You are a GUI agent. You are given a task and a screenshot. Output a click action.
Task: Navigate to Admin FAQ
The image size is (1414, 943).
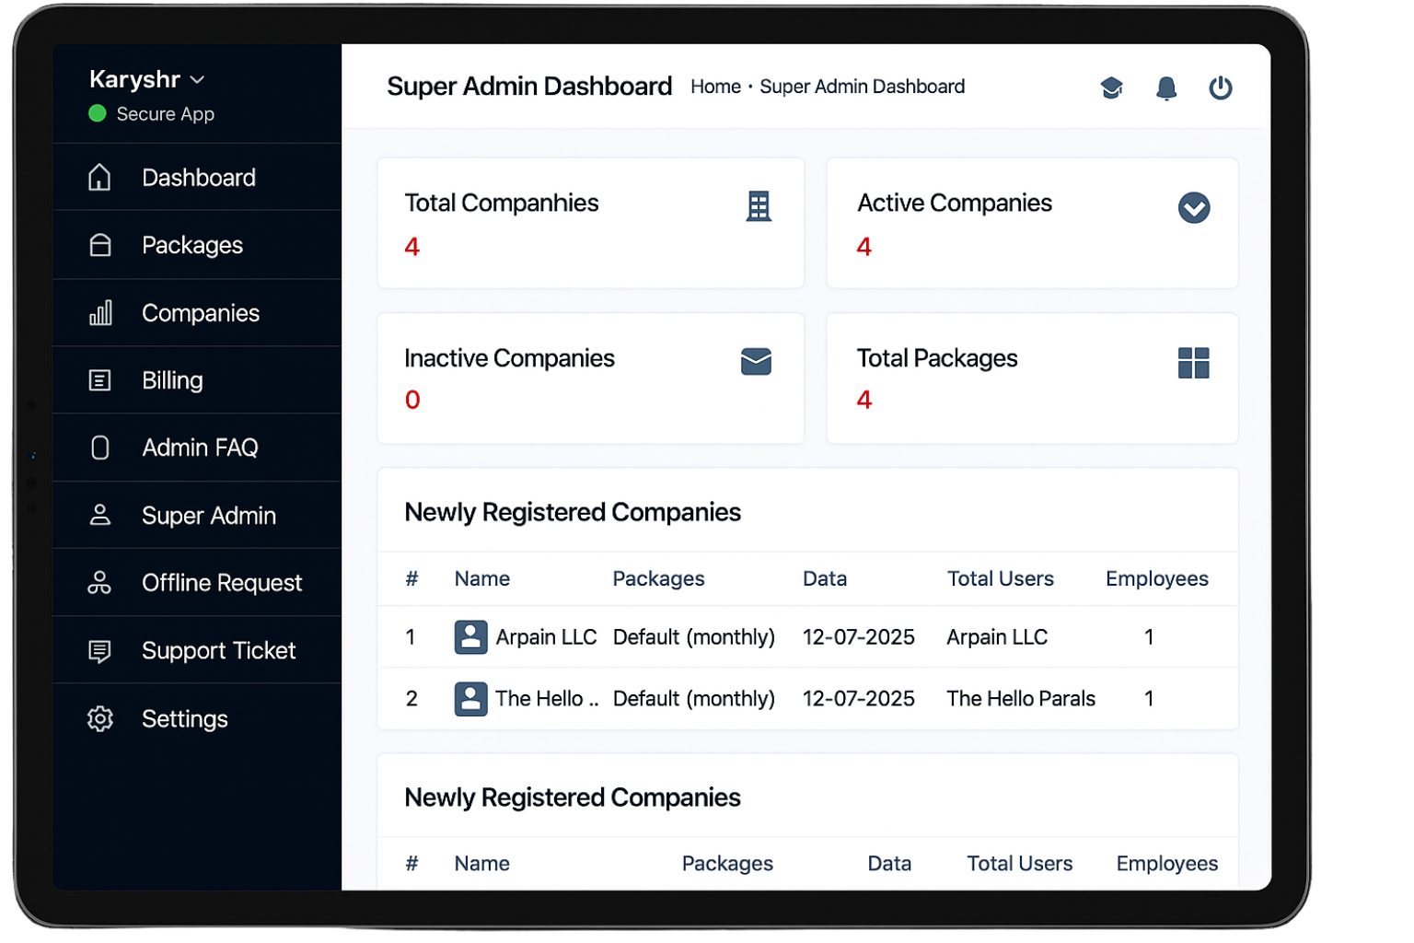200,448
